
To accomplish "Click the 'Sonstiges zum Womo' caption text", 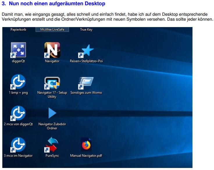I will (x=86, y=93).
